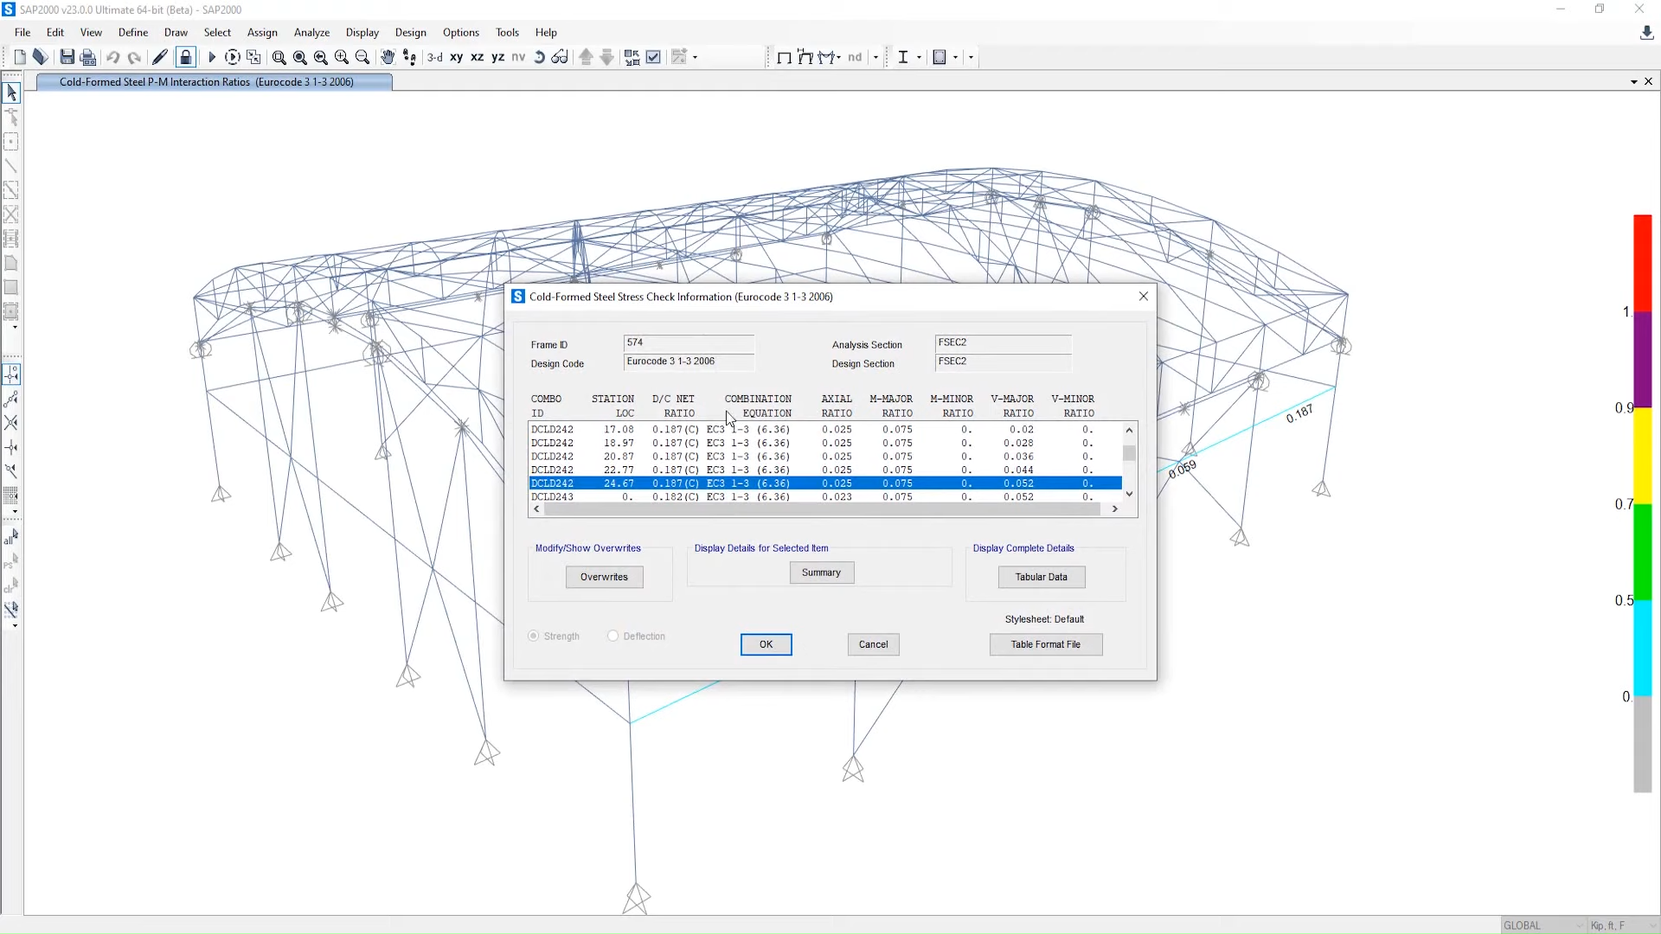Open the Define menu in menu bar
1661x934 pixels.
pyautogui.click(x=132, y=31)
